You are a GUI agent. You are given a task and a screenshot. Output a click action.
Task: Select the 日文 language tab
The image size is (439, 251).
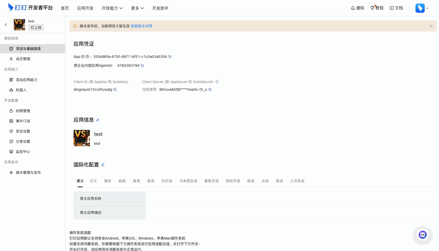point(93,181)
